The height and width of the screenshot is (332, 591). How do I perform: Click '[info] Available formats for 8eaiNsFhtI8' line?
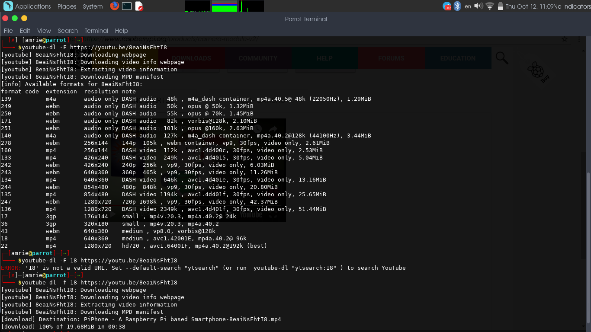(x=72, y=84)
